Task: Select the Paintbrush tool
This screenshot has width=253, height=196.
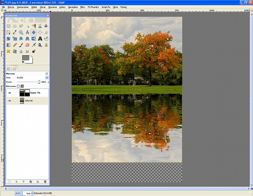Action: [x=21, y=45]
